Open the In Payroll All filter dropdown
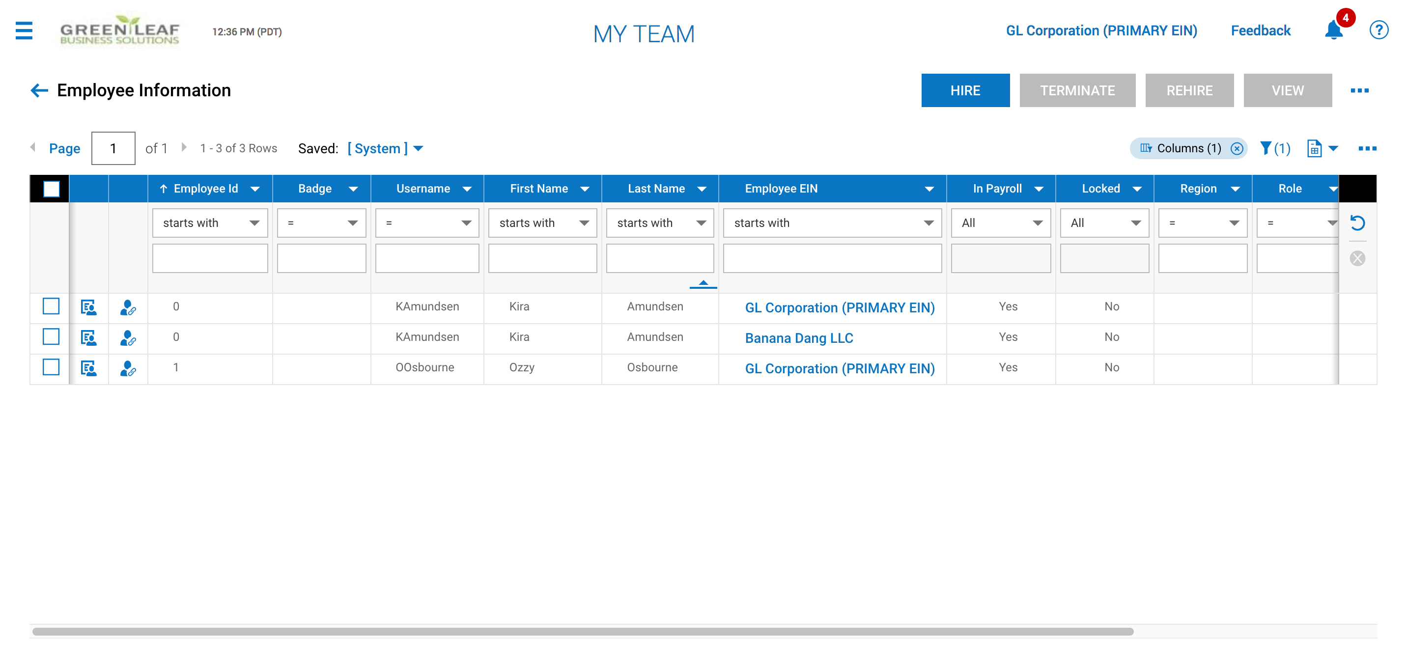 1001,223
